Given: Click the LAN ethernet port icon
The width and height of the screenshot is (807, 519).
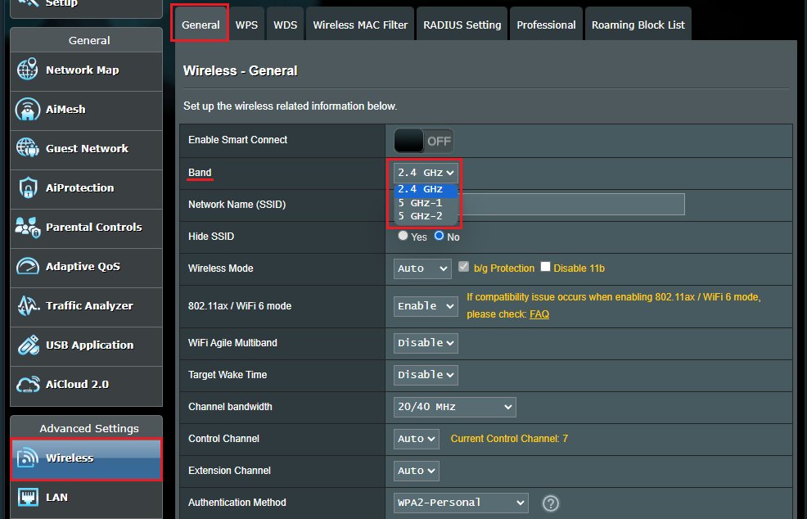Looking at the screenshot, I should click(x=27, y=498).
